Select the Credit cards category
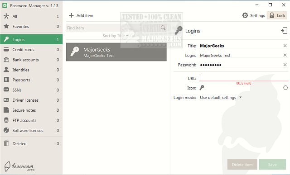This screenshot has width=290, height=175. pyautogui.click(x=31, y=49)
